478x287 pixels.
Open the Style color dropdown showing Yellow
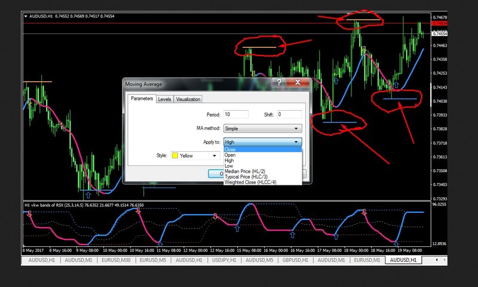pos(195,155)
